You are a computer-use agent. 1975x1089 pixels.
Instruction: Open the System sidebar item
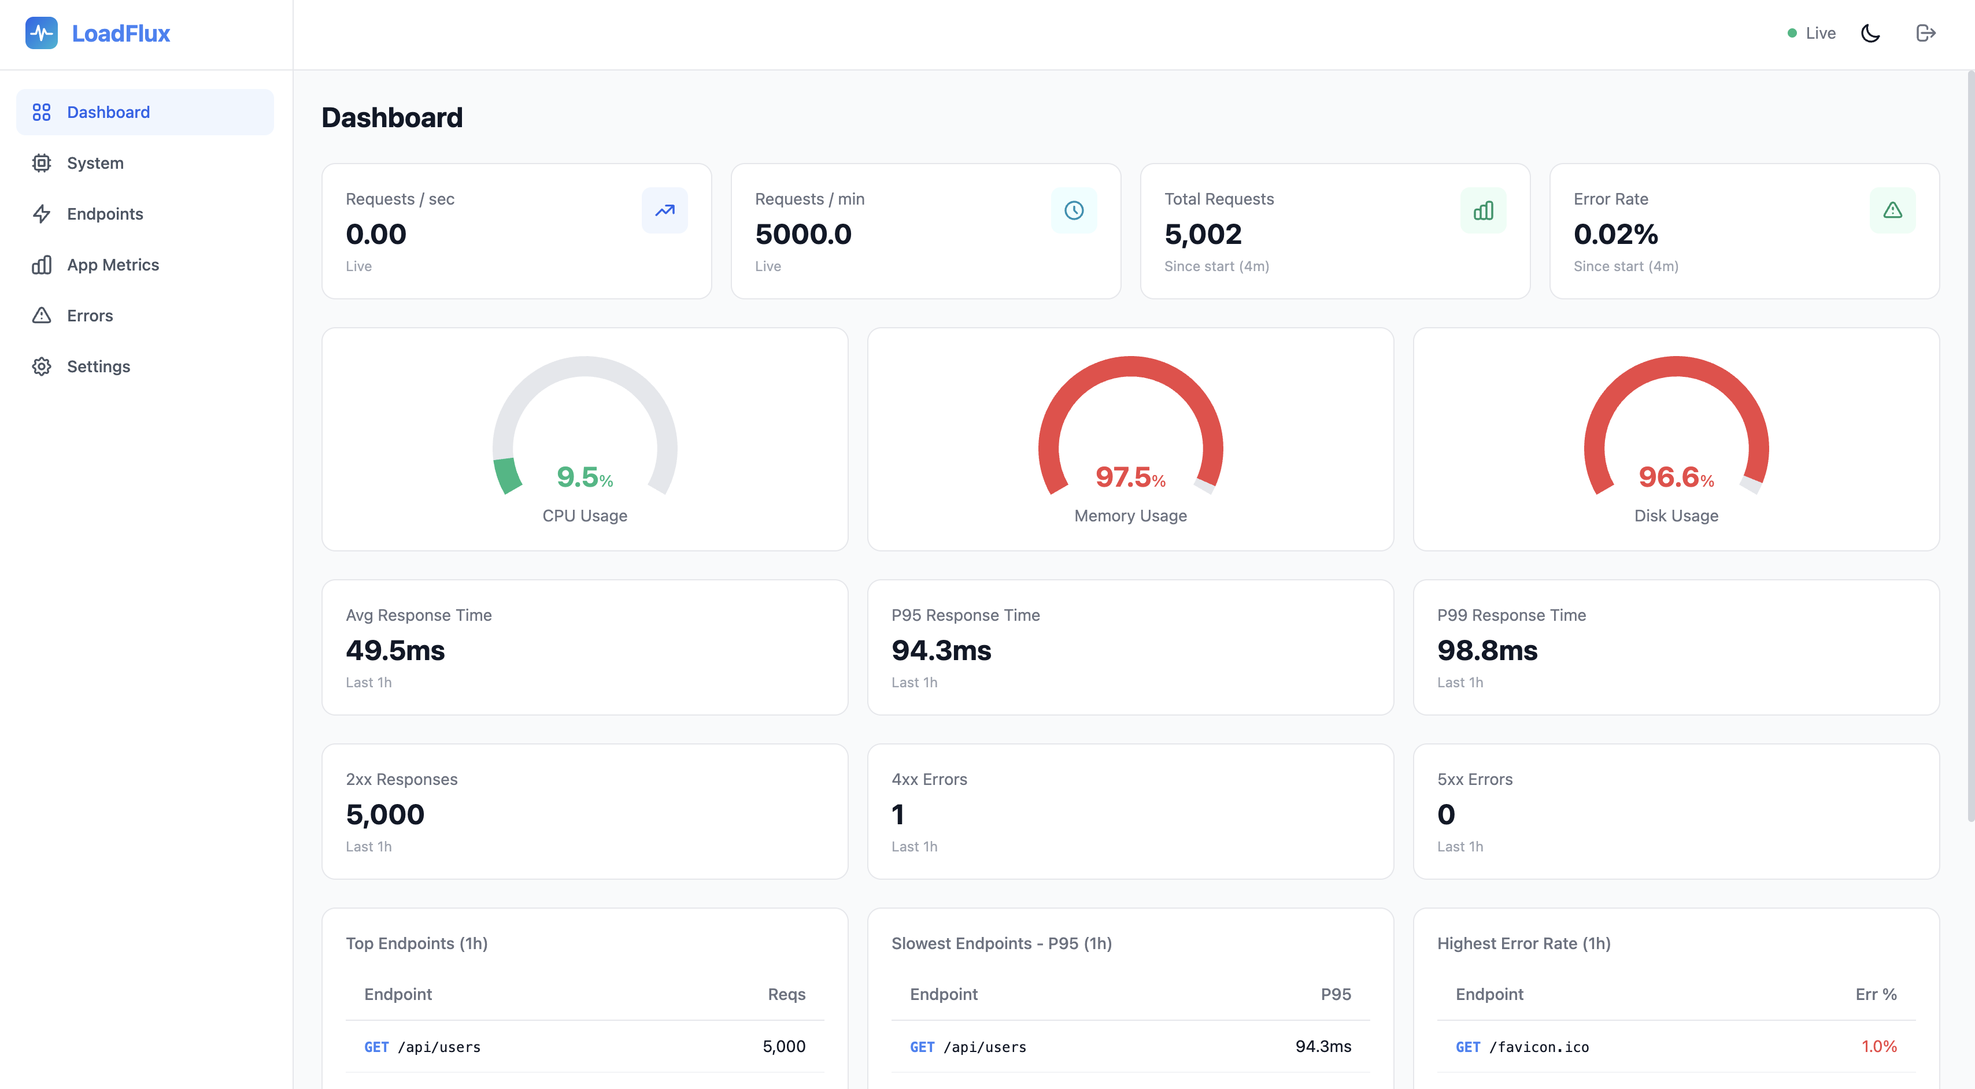[x=145, y=162]
